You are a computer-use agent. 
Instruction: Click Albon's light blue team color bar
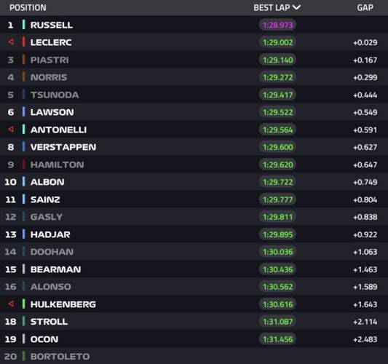pyautogui.click(x=23, y=181)
